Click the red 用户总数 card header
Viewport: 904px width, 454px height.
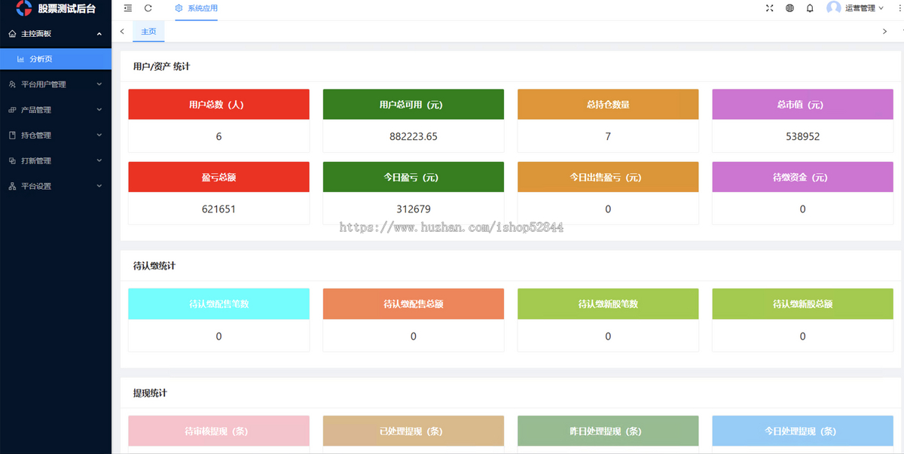coord(218,105)
